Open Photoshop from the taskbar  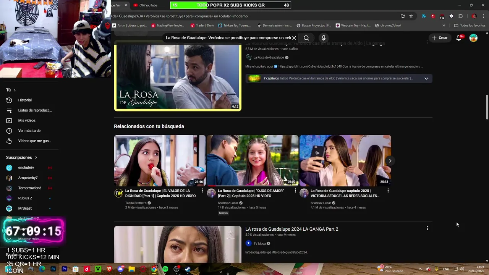(53, 269)
